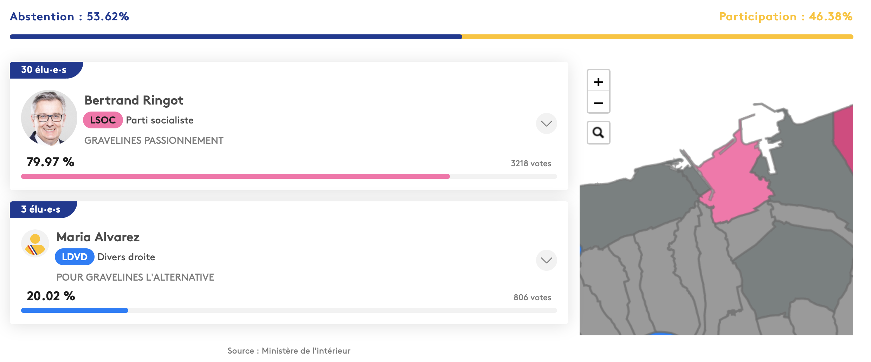Expand Maria Alvarez's list details
This screenshot has width=871, height=362.
tap(546, 260)
